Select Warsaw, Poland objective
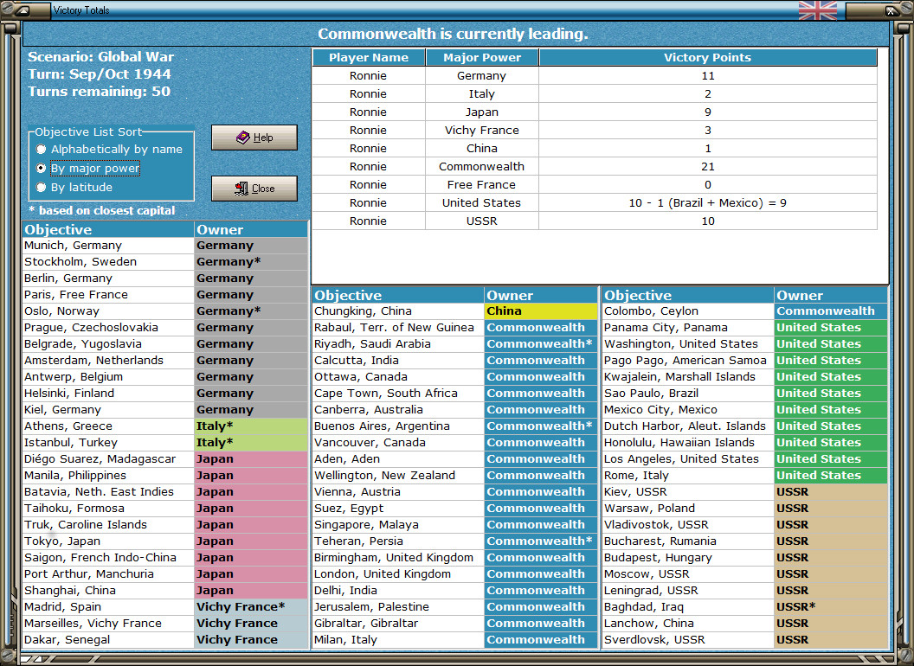Screen dimensions: 914x666 pyautogui.click(x=688, y=508)
